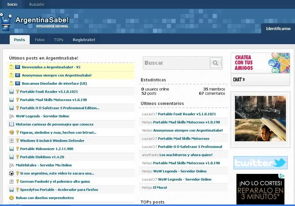The image size is (295, 206).
Task: Click the palette icon beside Figuras, simbolos post
Action: pos(12,132)
